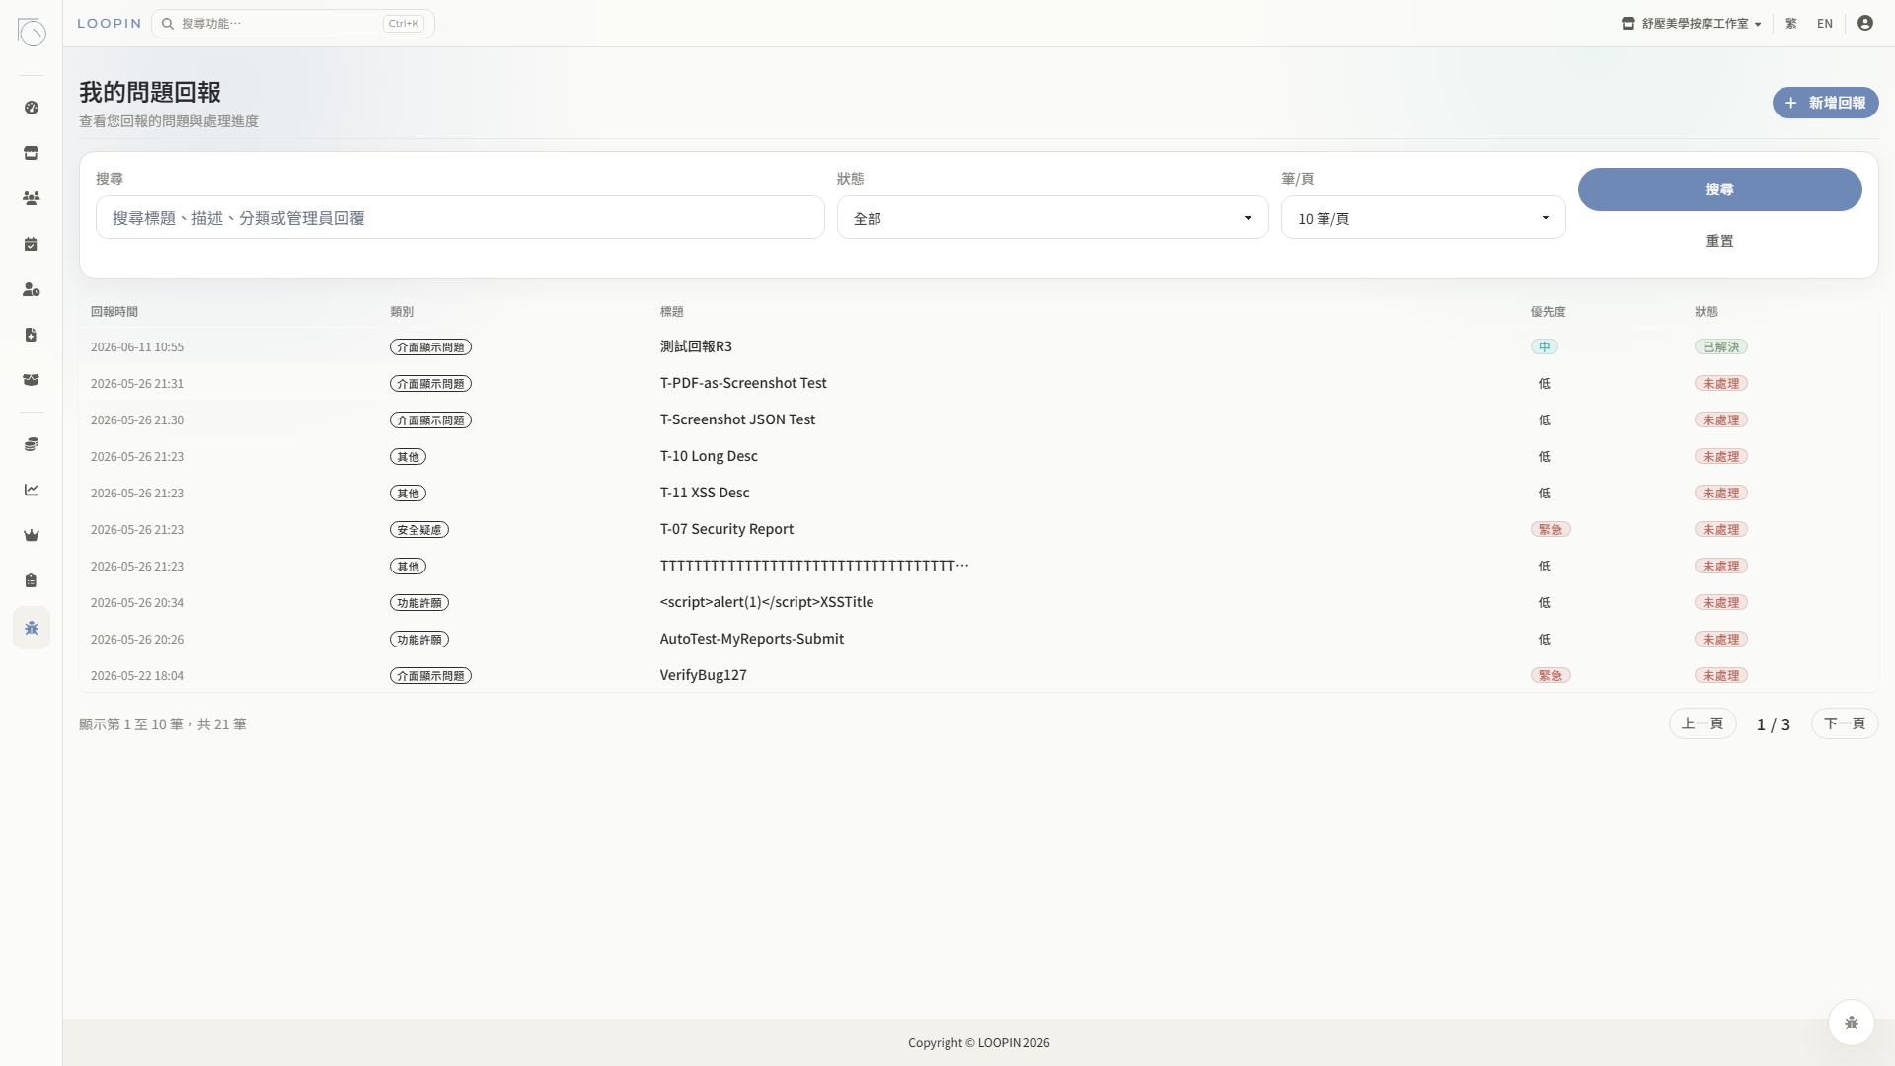The image size is (1895, 1066).
Task: Open the calendar check icon in sidebar
Action: [x=32, y=244]
